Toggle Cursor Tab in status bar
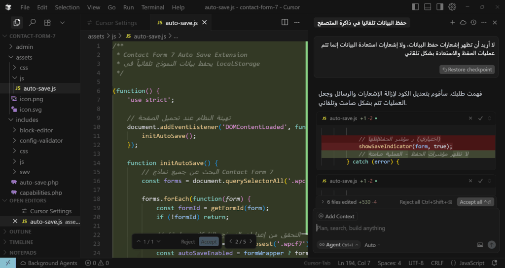 click(317, 263)
